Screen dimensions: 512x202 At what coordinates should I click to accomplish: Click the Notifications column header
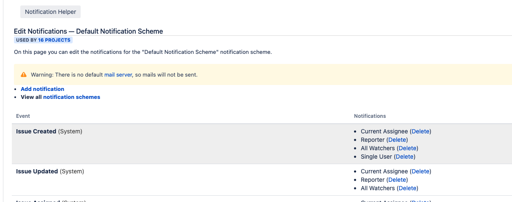tap(370, 116)
